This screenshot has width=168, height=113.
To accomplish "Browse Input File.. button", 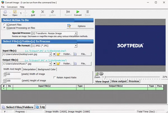I will point(83,54).
